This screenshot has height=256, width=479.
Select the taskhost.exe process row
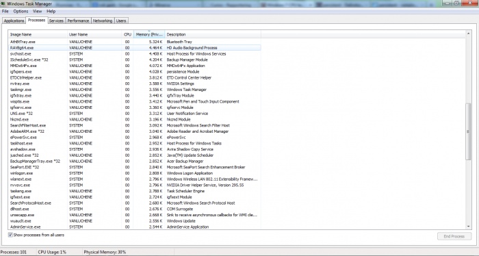coord(135,143)
